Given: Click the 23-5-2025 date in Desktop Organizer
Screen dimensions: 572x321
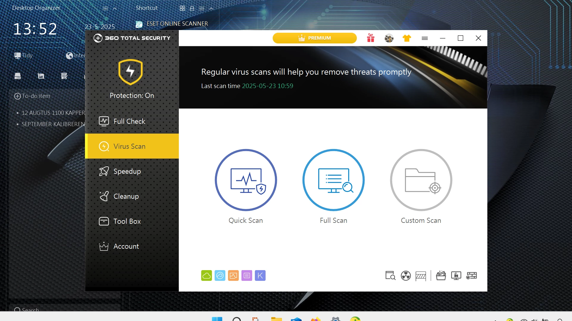Looking at the screenshot, I should (100, 26).
